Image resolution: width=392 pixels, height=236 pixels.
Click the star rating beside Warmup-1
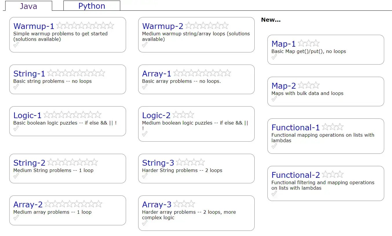tap(85, 26)
